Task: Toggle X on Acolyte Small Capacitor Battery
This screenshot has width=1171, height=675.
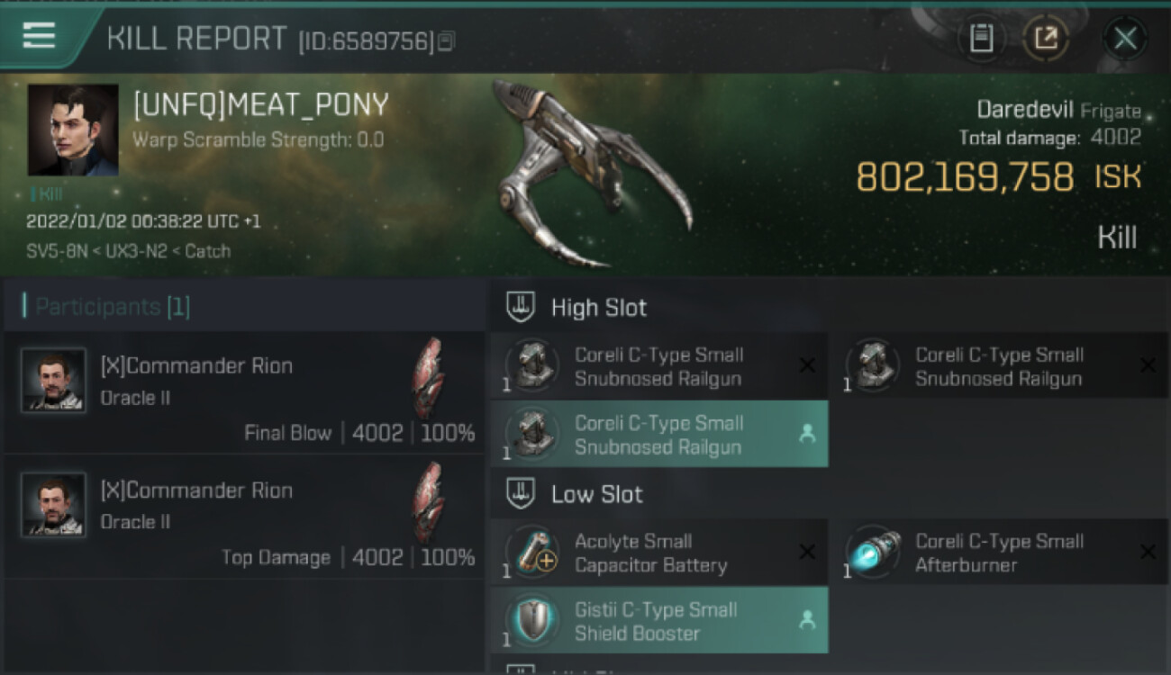Action: click(x=807, y=552)
